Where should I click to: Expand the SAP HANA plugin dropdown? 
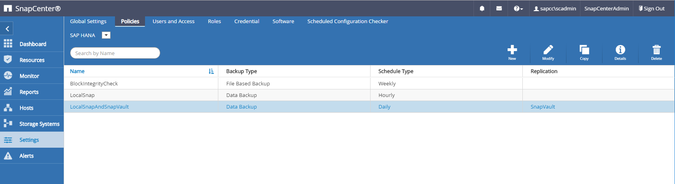click(x=106, y=35)
